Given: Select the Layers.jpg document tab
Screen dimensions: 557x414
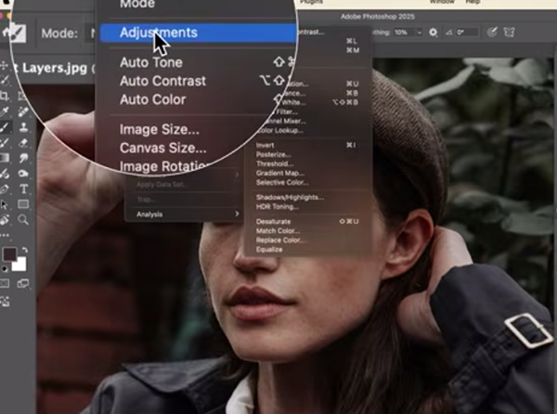Looking at the screenshot, I should click(x=53, y=68).
